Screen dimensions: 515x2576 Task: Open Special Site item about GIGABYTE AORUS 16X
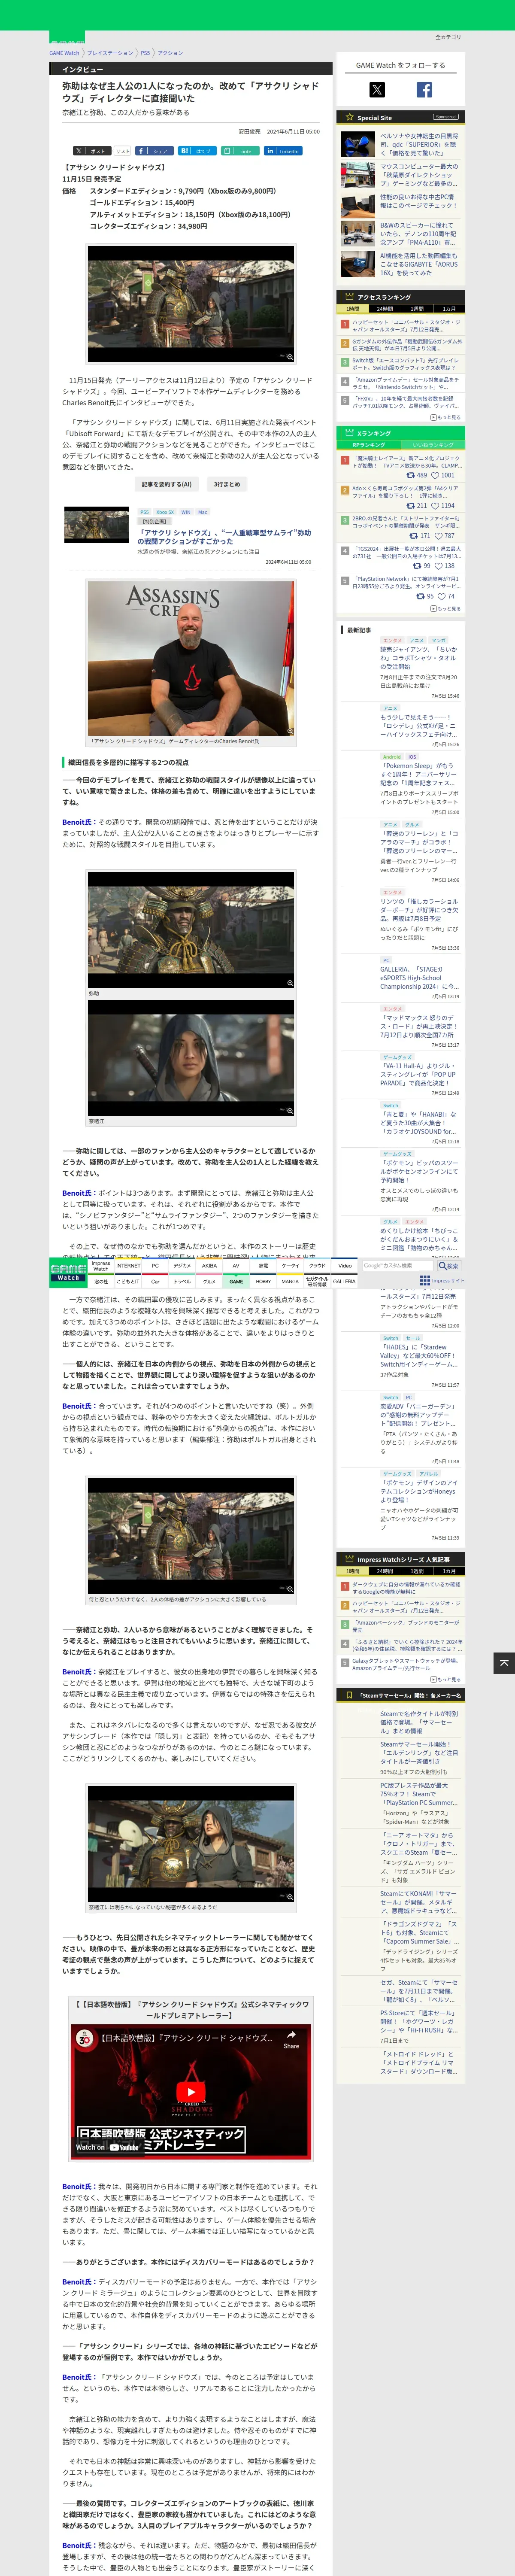[420, 264]
